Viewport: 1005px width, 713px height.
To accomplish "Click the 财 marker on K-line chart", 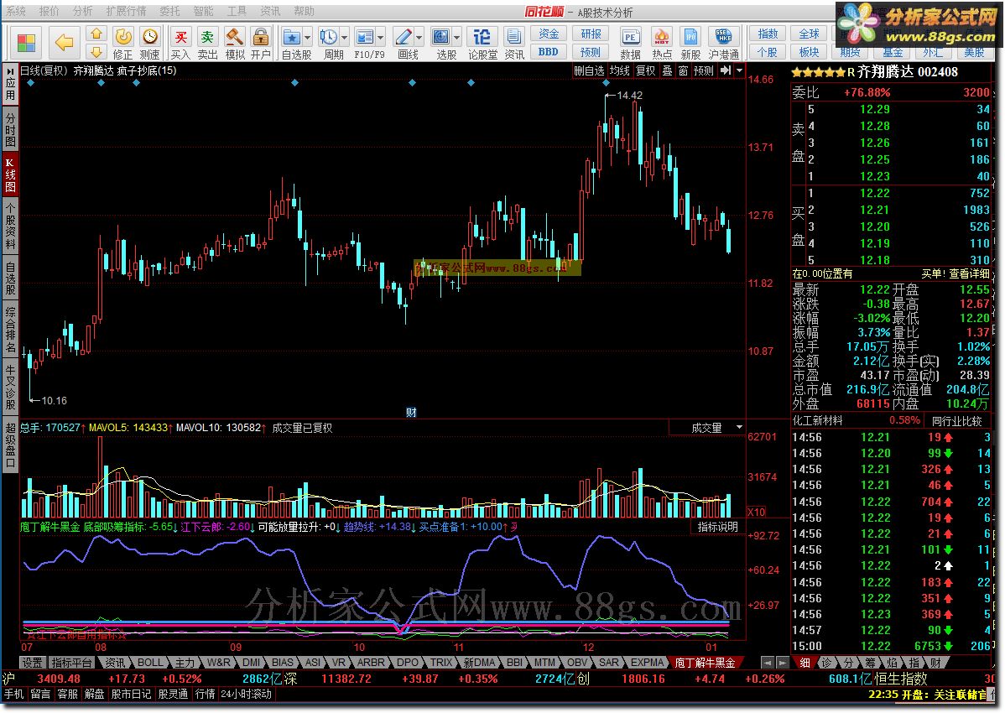I will pyautogui.click(x=411, y=412).
